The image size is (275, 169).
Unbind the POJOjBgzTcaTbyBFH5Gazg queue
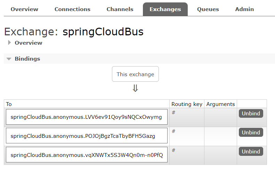[251, 133]
